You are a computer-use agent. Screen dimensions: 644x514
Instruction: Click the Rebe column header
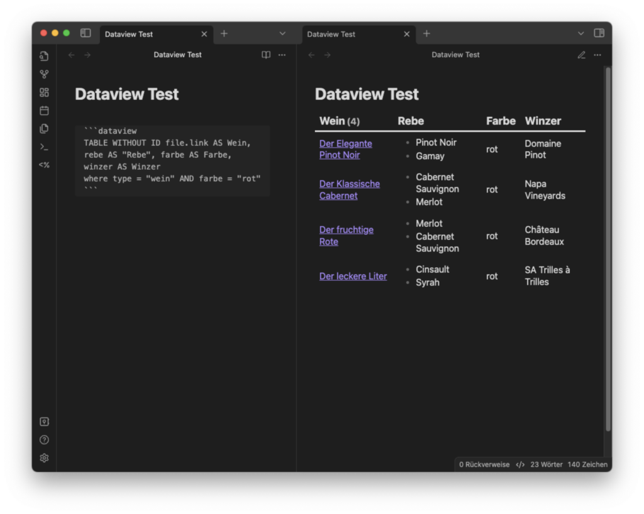tap(411, 121)
